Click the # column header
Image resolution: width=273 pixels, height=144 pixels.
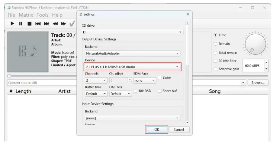coord(11,91)
